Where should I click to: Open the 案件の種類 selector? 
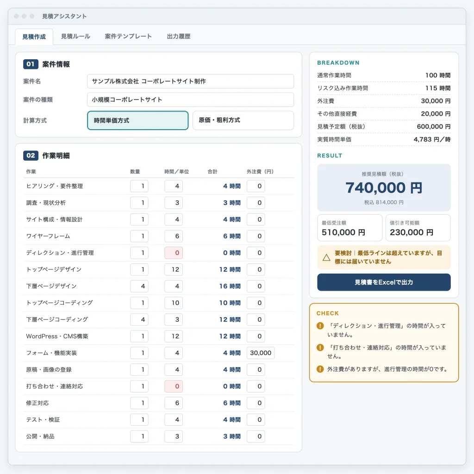(x=190, y=100)
